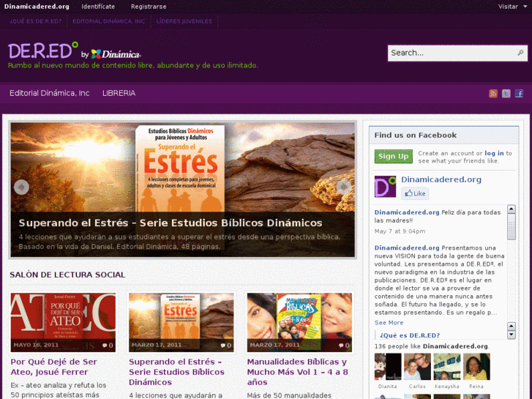Click Carlos's profile picture
532x399 pixels.
tap(417, 366)
